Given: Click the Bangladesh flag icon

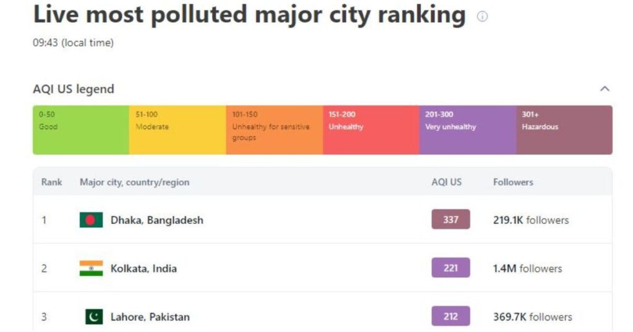Looking at the screenshot, I should pyautogui.click(x=91, y=220).
